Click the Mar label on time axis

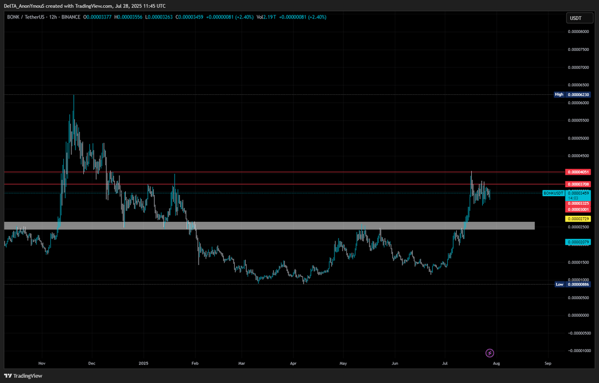242,364
